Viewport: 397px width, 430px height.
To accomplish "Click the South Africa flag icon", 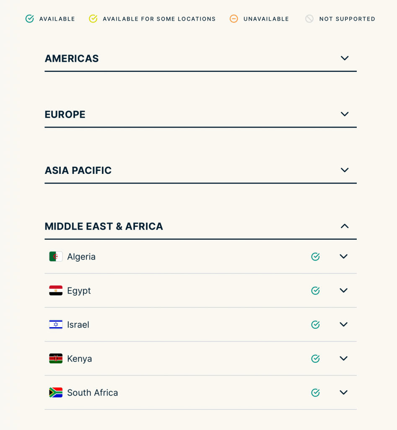I will click(x=55, y=392).
